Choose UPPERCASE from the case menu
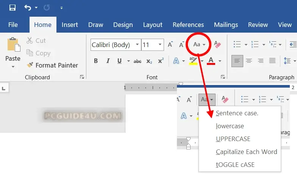 pyautogui.click(x=233, y=139)
